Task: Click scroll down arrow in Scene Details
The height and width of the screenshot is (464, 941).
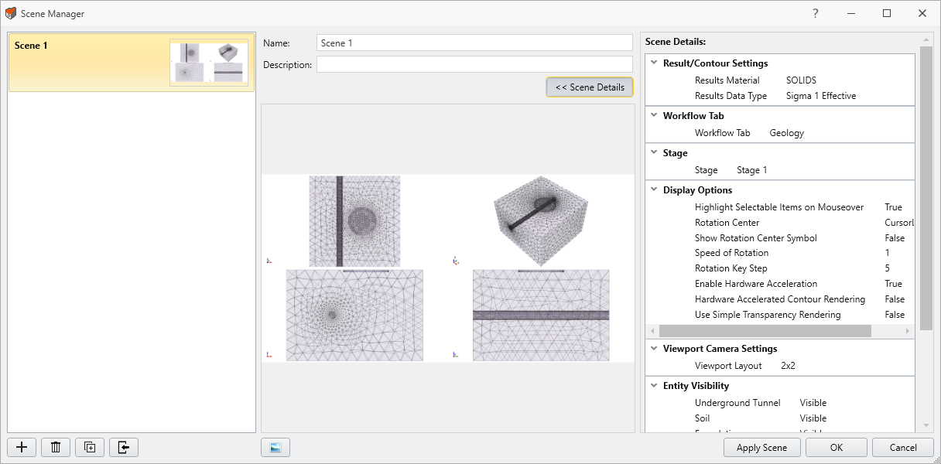Action: point(926,425)
